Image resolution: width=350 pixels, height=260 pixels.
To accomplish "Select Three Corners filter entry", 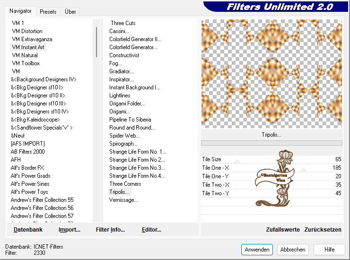I will pyautogui.click(x=125, y=184).
